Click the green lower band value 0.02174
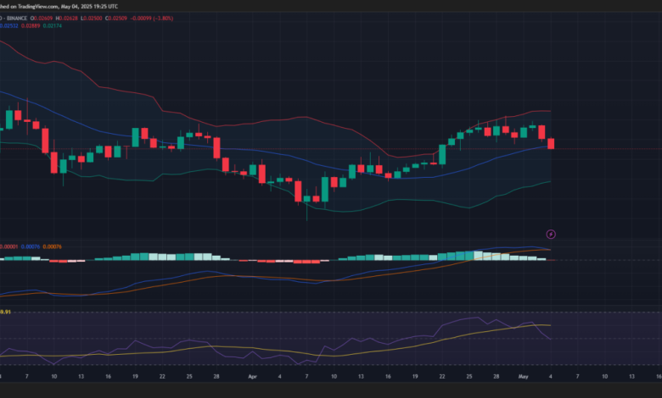The image size is (662, 398). (x=53, y=25)
